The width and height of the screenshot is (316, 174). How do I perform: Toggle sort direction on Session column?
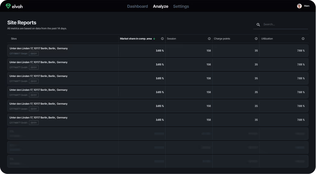[171, 38]
